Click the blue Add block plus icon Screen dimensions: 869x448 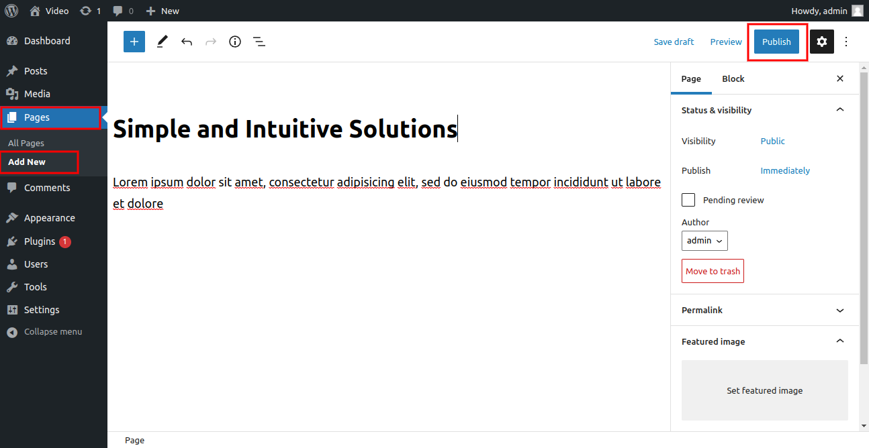click(134, 42)
